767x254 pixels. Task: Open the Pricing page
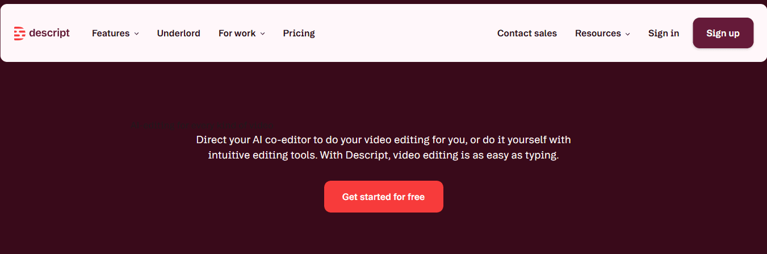tap(299, 34)
